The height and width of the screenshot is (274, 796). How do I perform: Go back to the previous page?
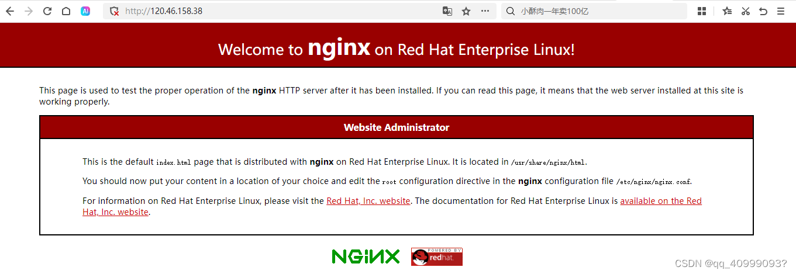pyautogui.click(x=9, y=11)
